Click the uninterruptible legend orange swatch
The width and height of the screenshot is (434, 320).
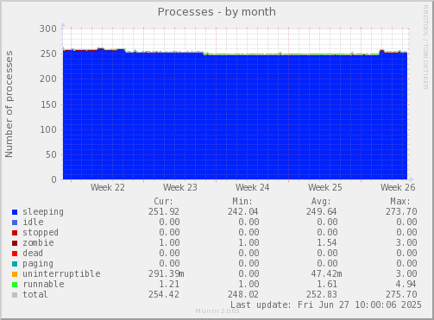pos(15,274)
